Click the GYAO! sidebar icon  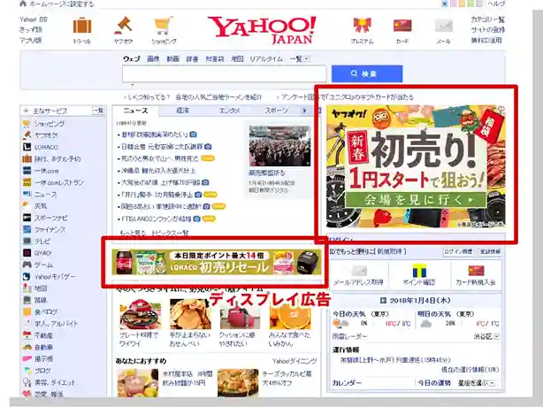point(27,253)
